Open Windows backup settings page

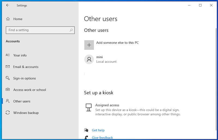click(x=26, y=113)
